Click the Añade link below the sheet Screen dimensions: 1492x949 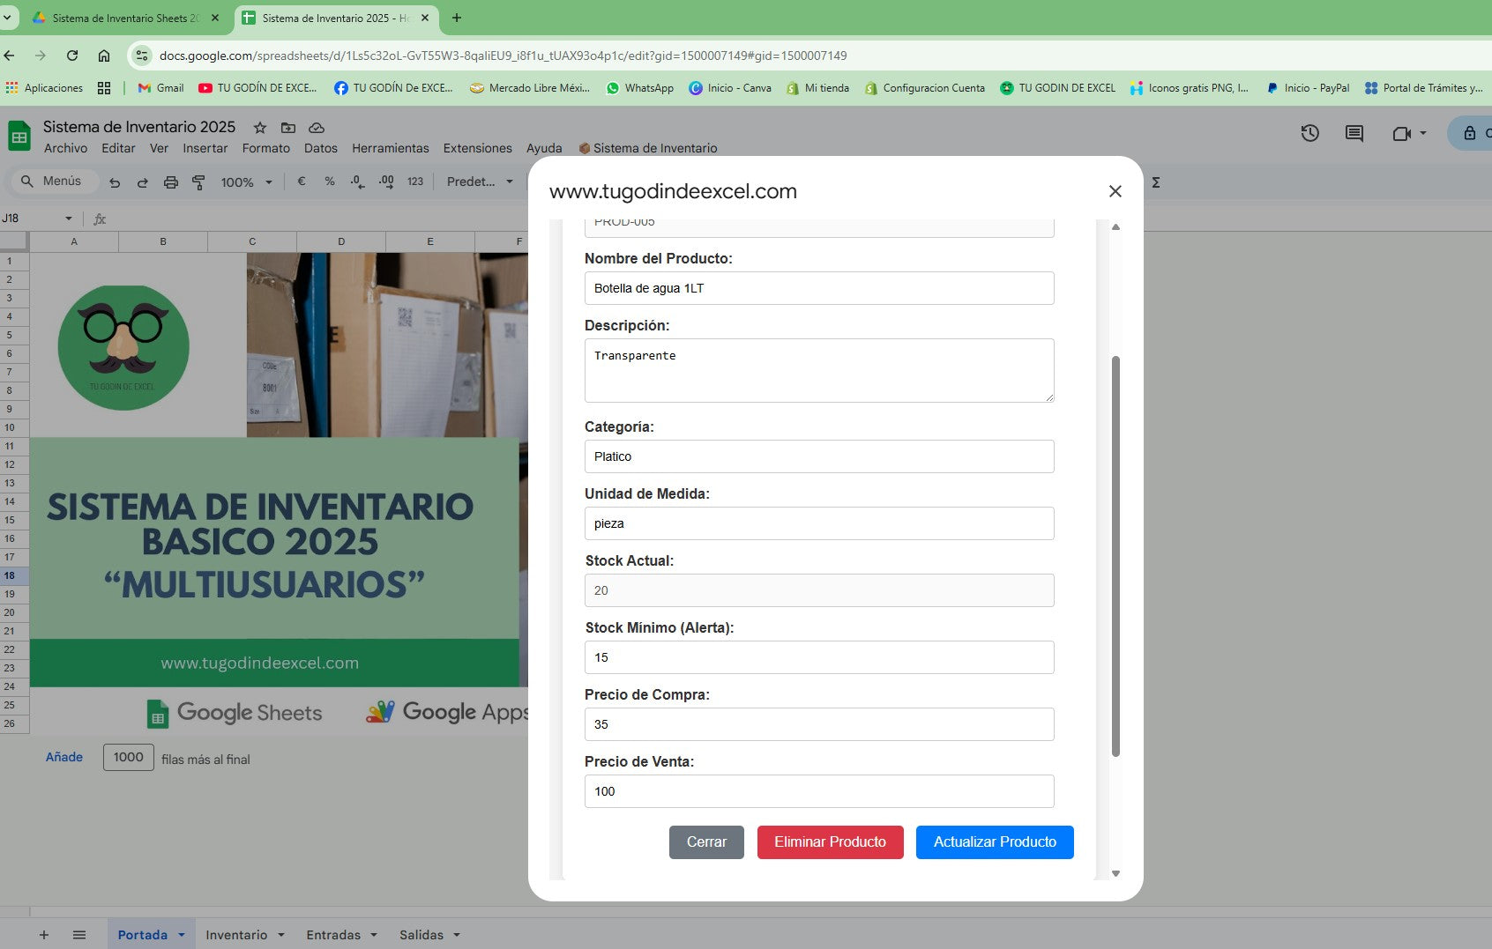click(x=64, y=757)
